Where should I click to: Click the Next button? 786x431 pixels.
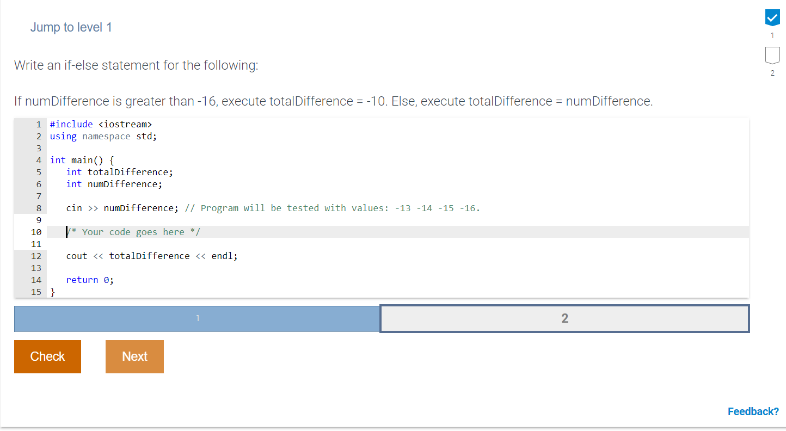click(x=134, y=356)
